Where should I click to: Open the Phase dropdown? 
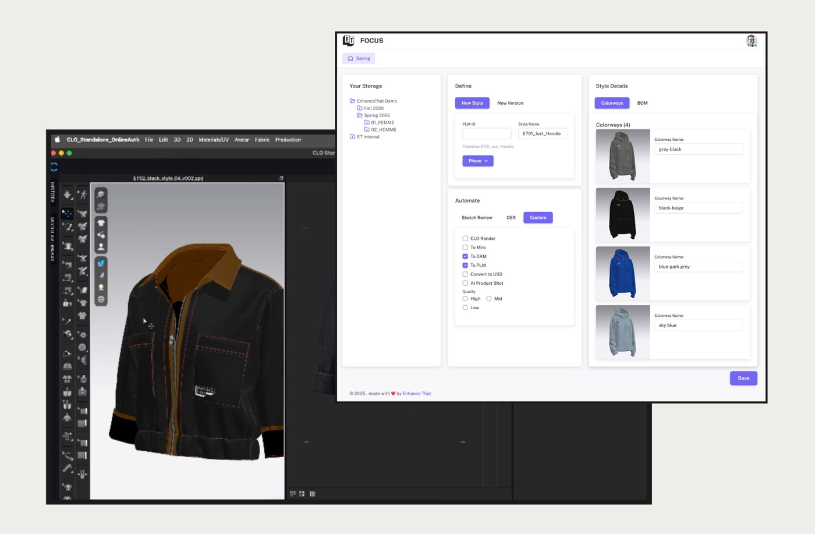(477, 161)
